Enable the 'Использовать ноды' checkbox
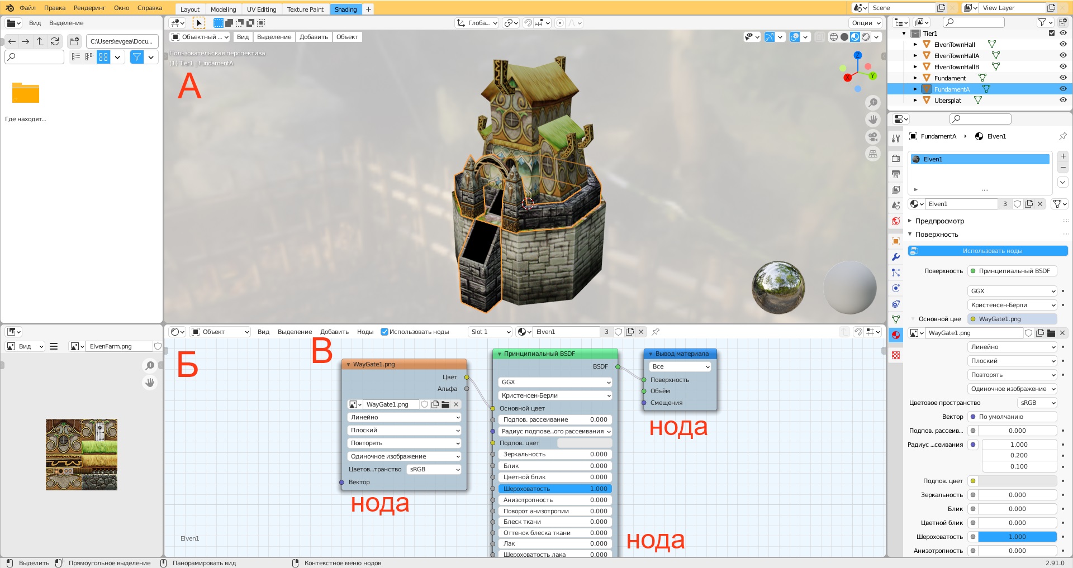The image size is (1073, 568). point(384,332)
